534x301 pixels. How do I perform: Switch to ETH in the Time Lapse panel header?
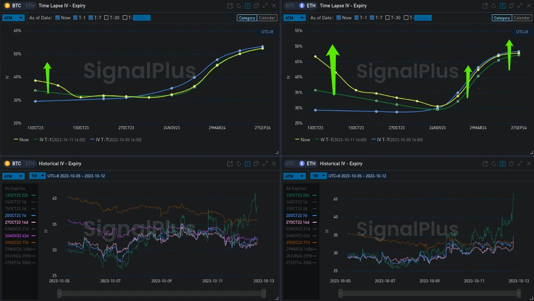pos(30,6)
